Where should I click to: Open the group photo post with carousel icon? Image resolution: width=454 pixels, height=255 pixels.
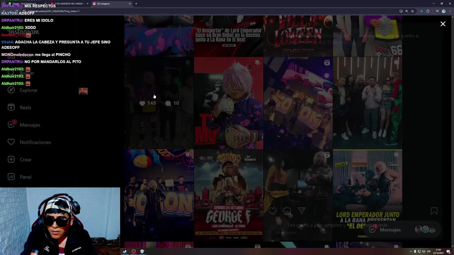click(367, 103)
